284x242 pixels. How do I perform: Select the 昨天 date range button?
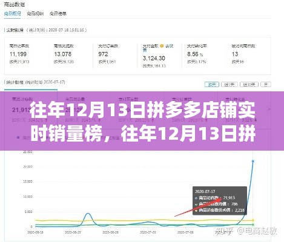[212, 85]
